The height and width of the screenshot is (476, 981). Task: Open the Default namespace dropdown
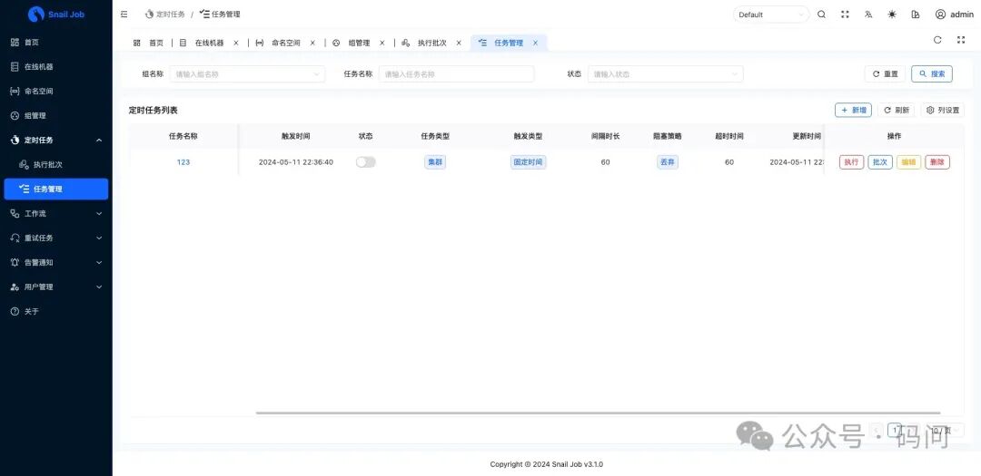pos(771,15)
